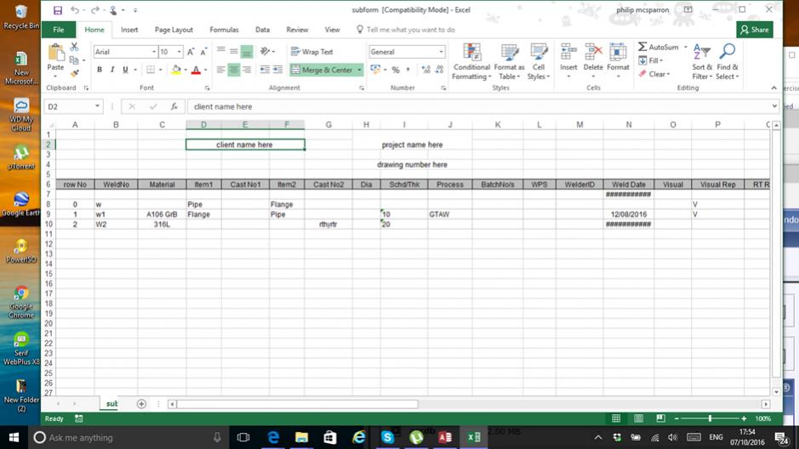The width and height of the screenshot is (799, 449).
Task: Switch to the Review tab
Action: [x=297, y=30]
